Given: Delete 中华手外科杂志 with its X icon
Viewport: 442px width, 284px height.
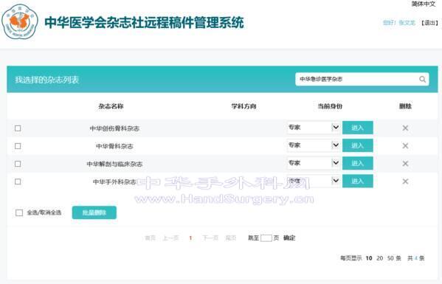Looking at the screenshot, I should coord(405,181).
